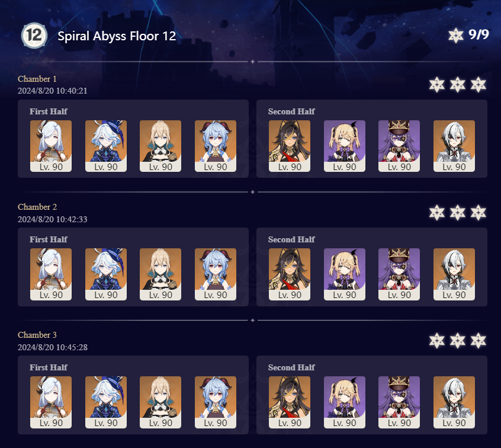Select Ganyu portrait in Chamber 1 First Half
Viewport: 501px width, 448px height.
[x=216, y=146]
